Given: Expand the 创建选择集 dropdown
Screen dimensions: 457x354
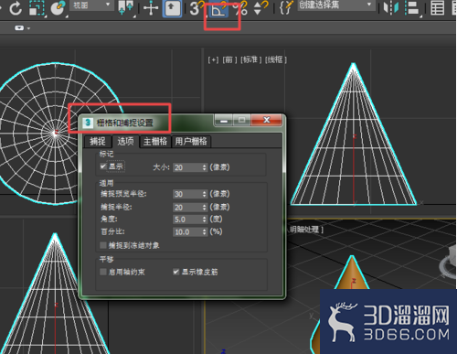Looking at the screenshot, I should [x=336, y=5].
